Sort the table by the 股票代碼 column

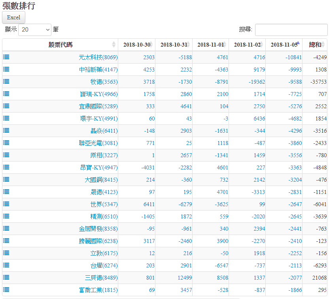click(x=60, y=45)
